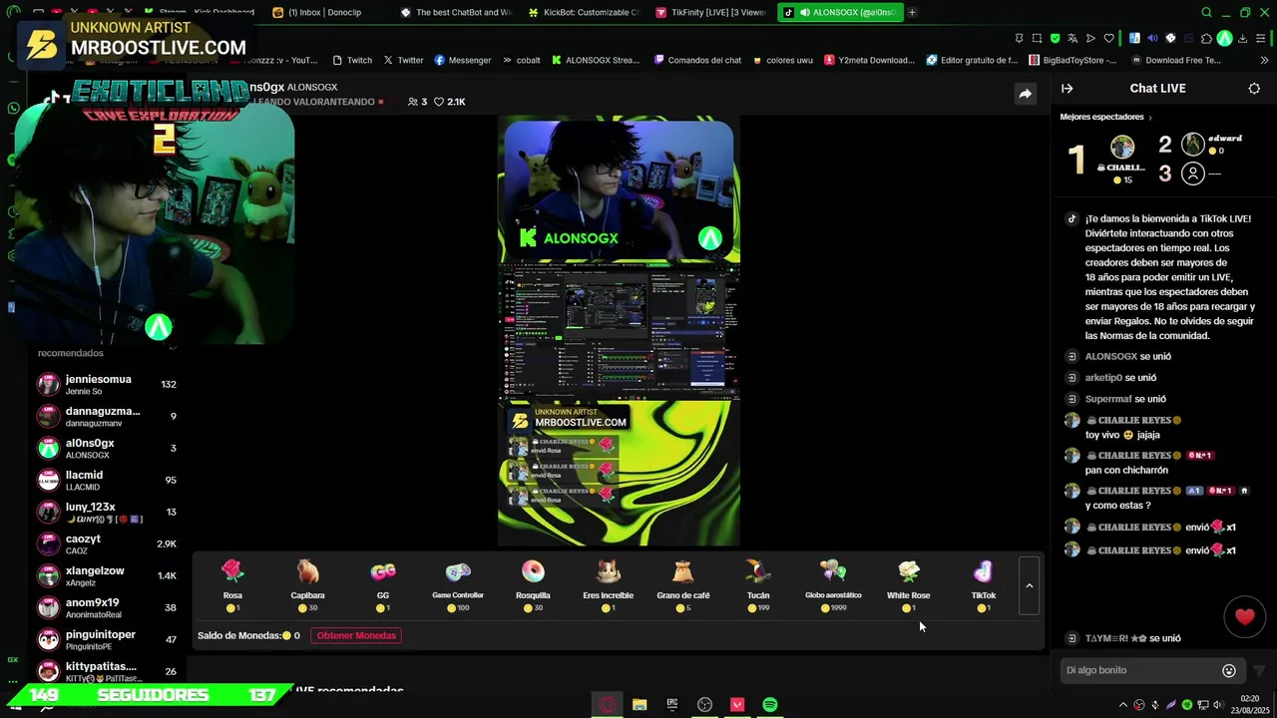The height and width of the screenshot is (718, 1277).
Task: Click the system volume tray icon
Action: tap(1219, 705)
